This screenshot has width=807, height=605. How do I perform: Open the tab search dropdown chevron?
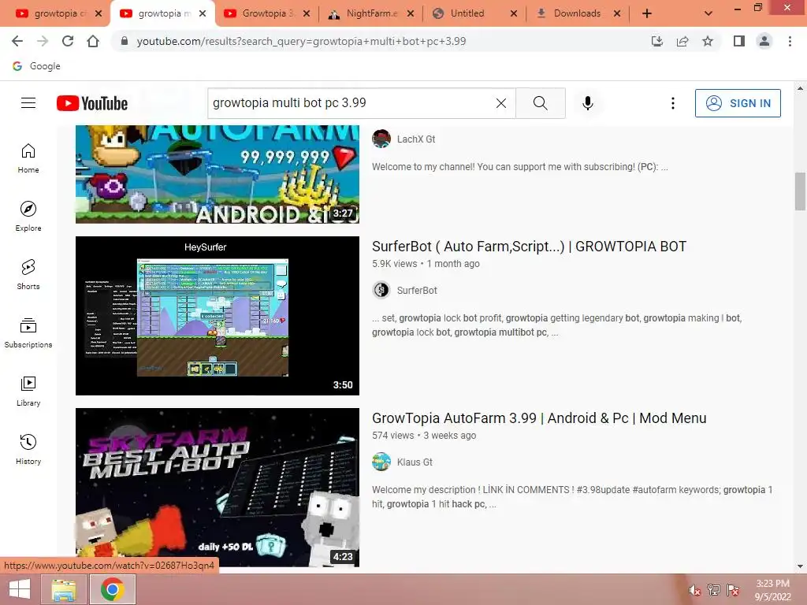pos(708,13)
